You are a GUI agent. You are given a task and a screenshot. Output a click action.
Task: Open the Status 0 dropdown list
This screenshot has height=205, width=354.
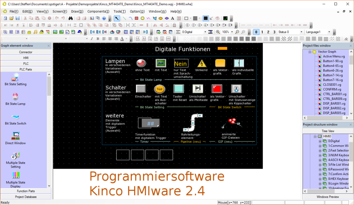tap(301, 32)
